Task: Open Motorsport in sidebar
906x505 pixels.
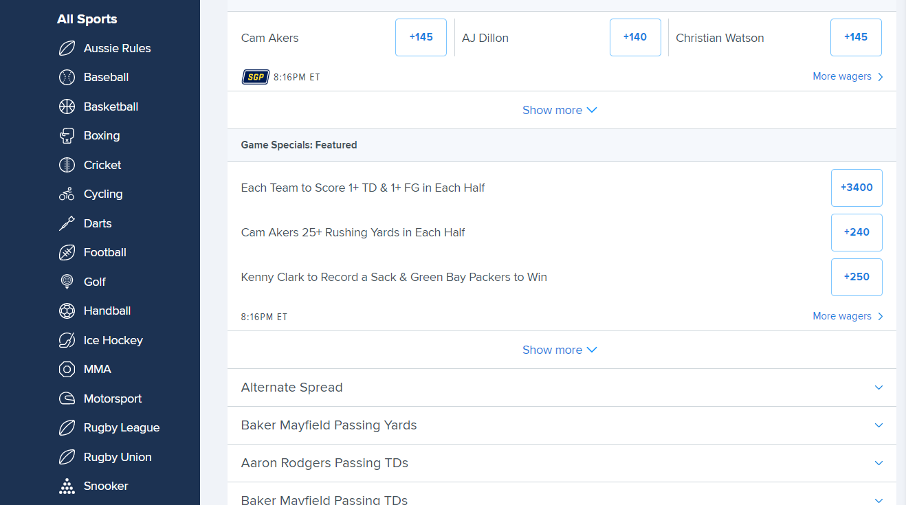Action: [x=113, y=399]
